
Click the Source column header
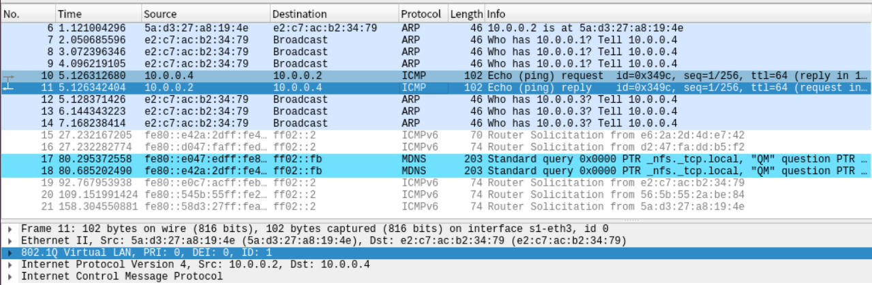tap(204, 14)
